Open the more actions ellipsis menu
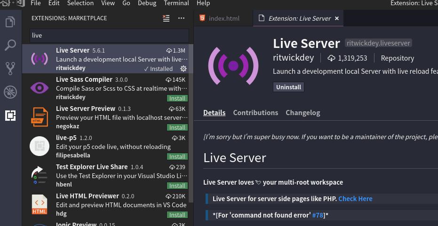 click(x=181, y=18)
